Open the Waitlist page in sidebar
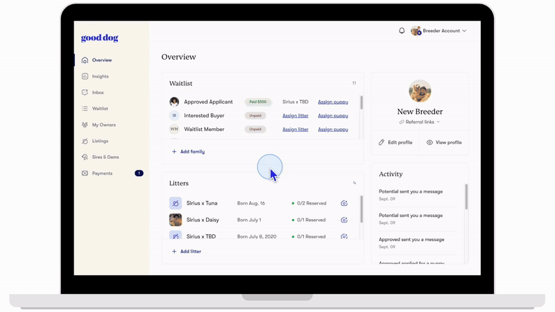Image resolution: width=555 pixels, height=312 pixels. point(99,109)
